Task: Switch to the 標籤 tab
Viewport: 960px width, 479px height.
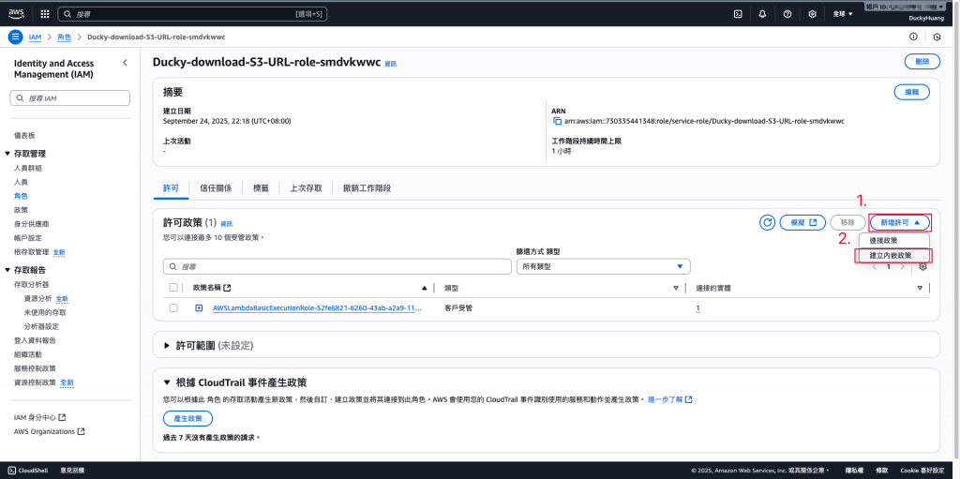Action: 261,188
